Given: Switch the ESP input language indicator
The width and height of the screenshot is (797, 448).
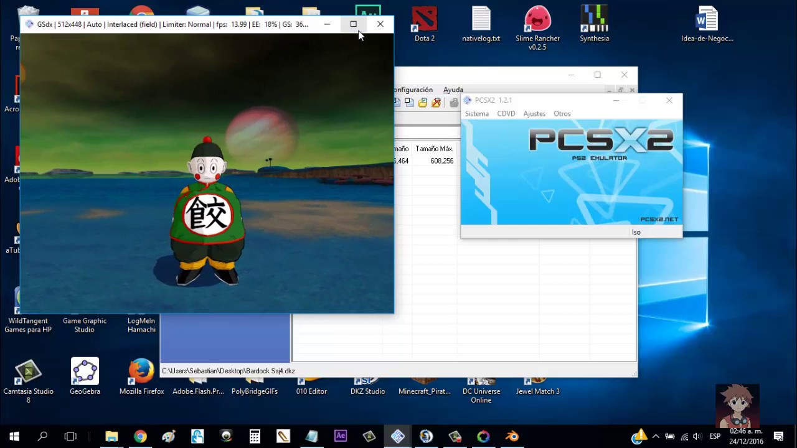Looking at the screenshot, I should coord(715,436).
